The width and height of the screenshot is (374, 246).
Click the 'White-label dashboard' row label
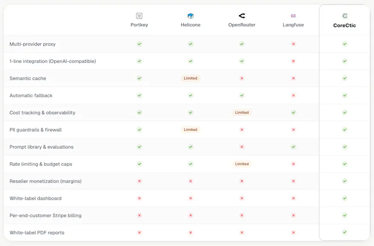pos(36,198)
